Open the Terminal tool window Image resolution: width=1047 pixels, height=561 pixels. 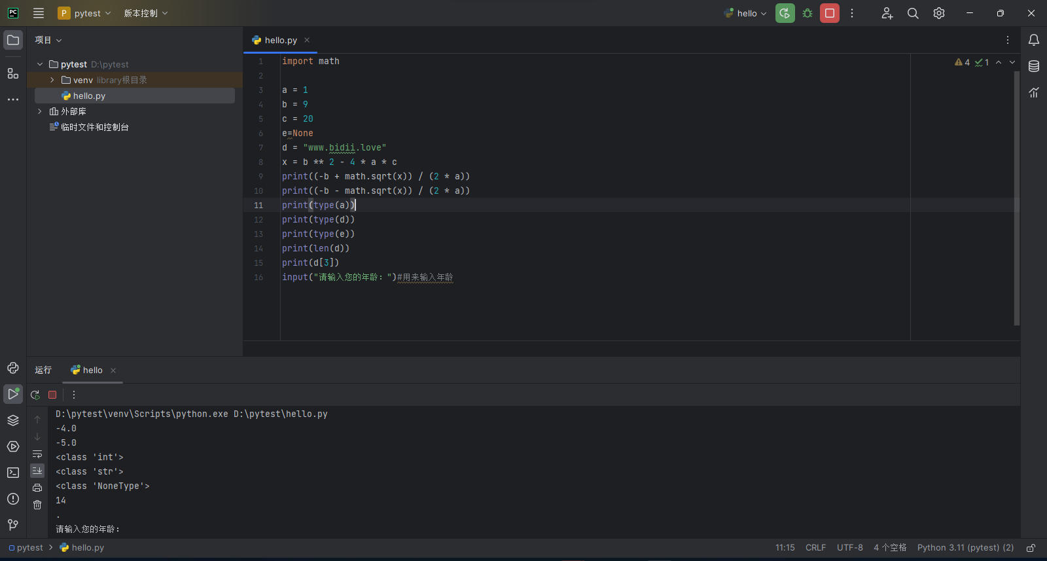tap(13, 473)
